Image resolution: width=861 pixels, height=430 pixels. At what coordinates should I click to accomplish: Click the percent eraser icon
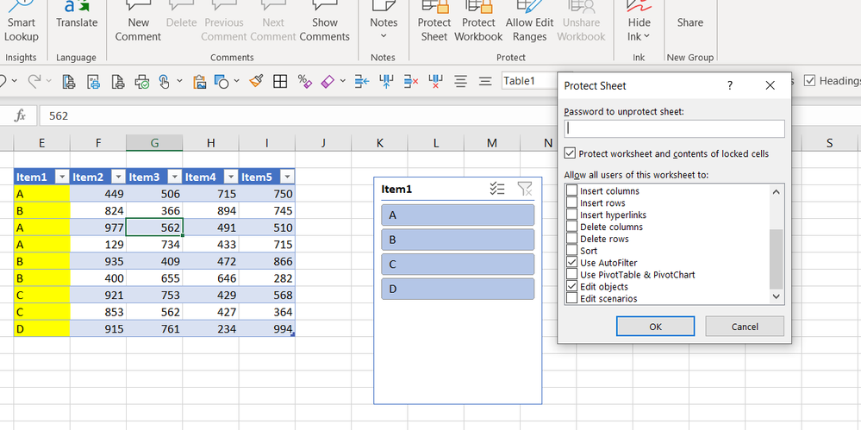tap(305, 81)
